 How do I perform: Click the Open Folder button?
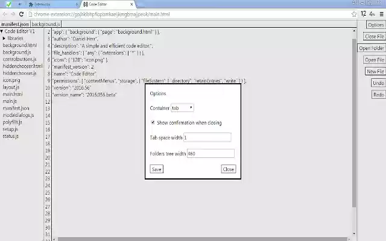click(x=372, y=48)
